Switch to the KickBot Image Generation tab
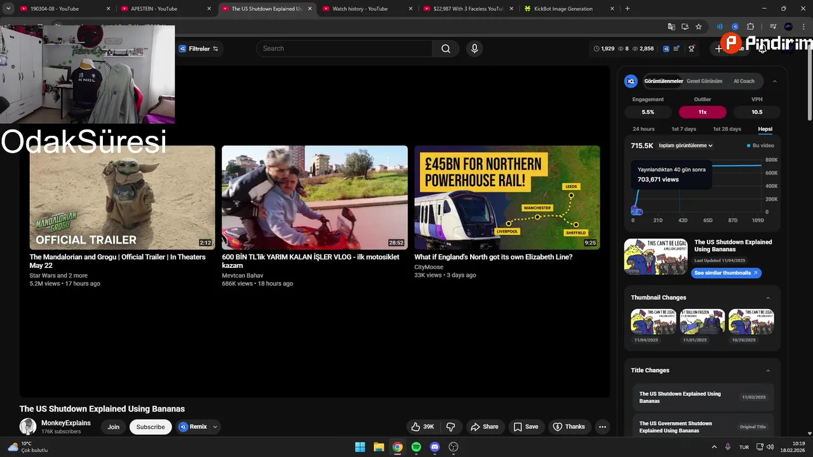The width and height of the screenshot is (813, 457). (569, 9)
